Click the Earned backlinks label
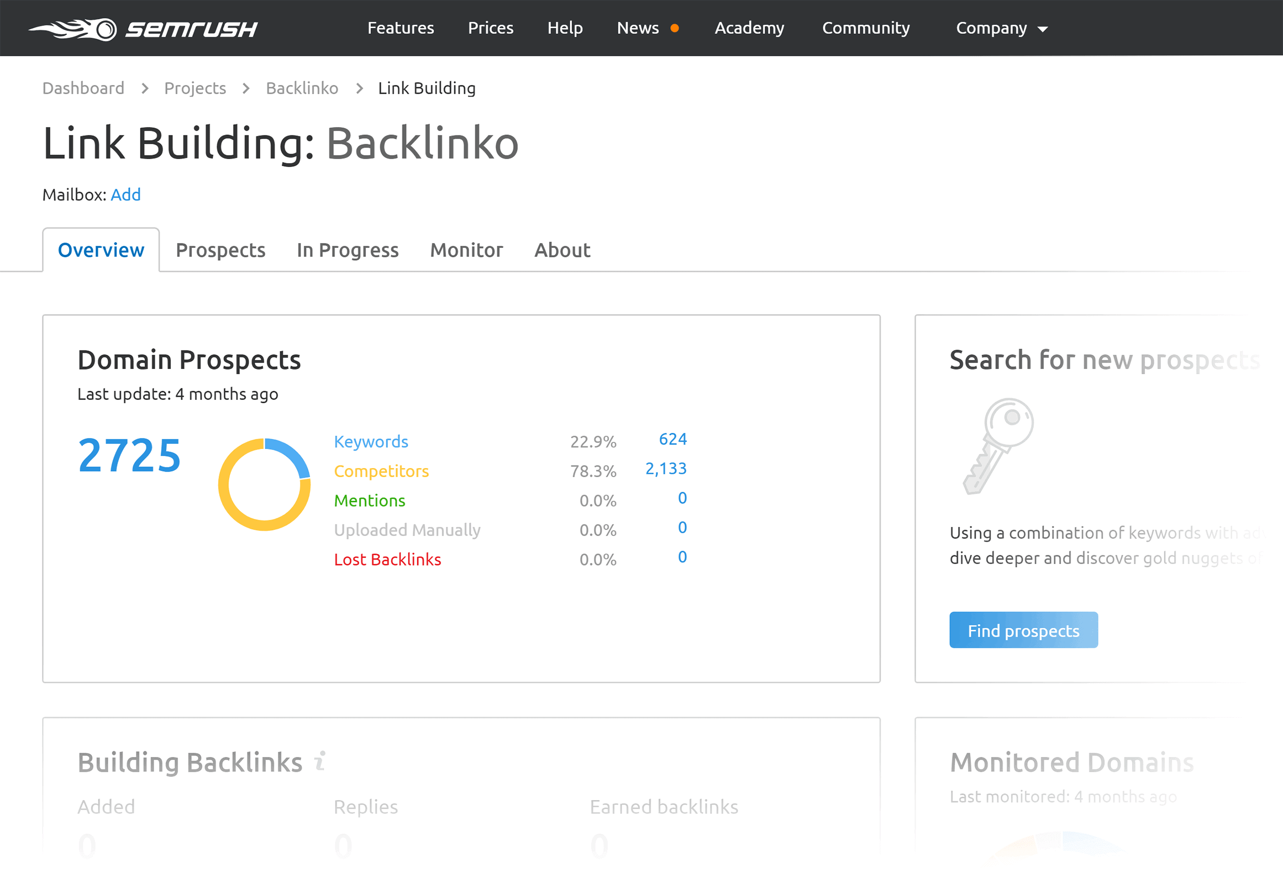 pos(664,807)
